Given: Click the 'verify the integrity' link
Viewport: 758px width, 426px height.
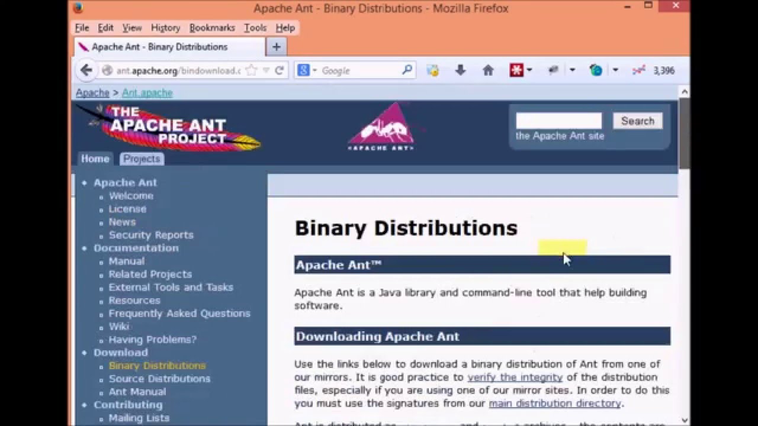Looking at the screenshot, I should click(x=515, y=377).
